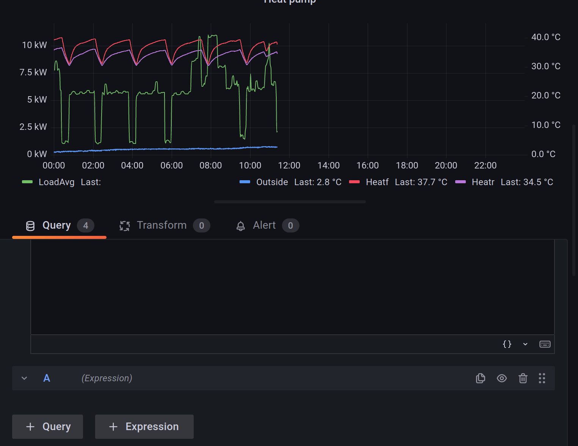Image resolution: width=578 pixels, height=446 pixels.
Task: Add a new query with + Query
Action: coord(47,426)
